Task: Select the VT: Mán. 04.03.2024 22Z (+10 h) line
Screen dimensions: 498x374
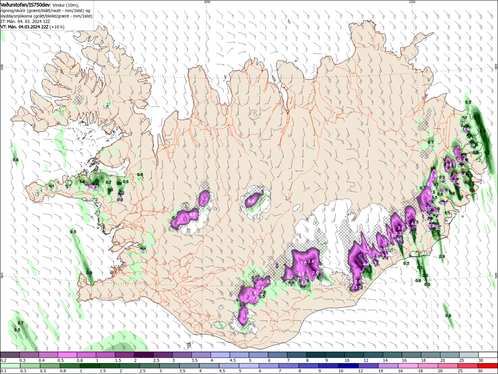Action: pyautogui.click(x=33, y=27)
